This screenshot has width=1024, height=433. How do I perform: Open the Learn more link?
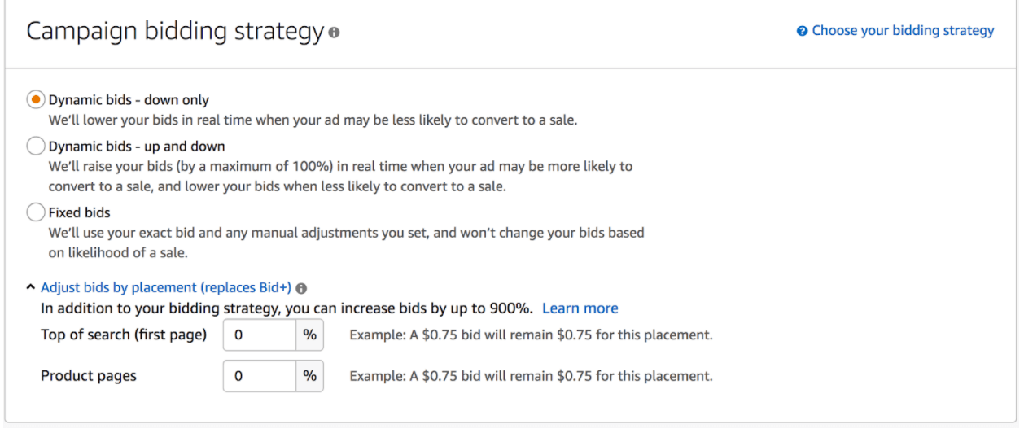580,308
